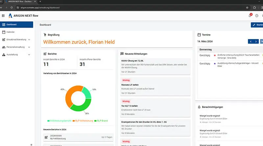
Task: Open the browser tab search dropdown
Action: pos(1,2)
